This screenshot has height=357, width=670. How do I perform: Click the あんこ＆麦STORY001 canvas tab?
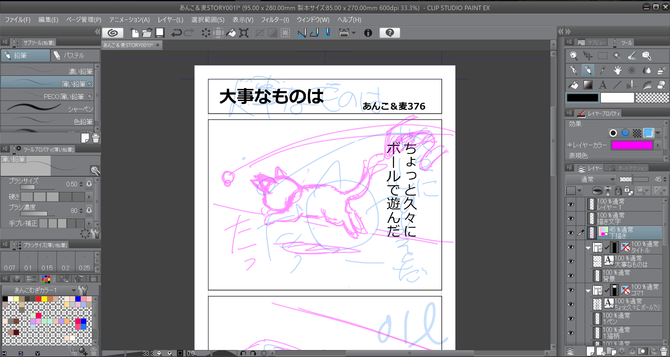click(x=131, y=45)
